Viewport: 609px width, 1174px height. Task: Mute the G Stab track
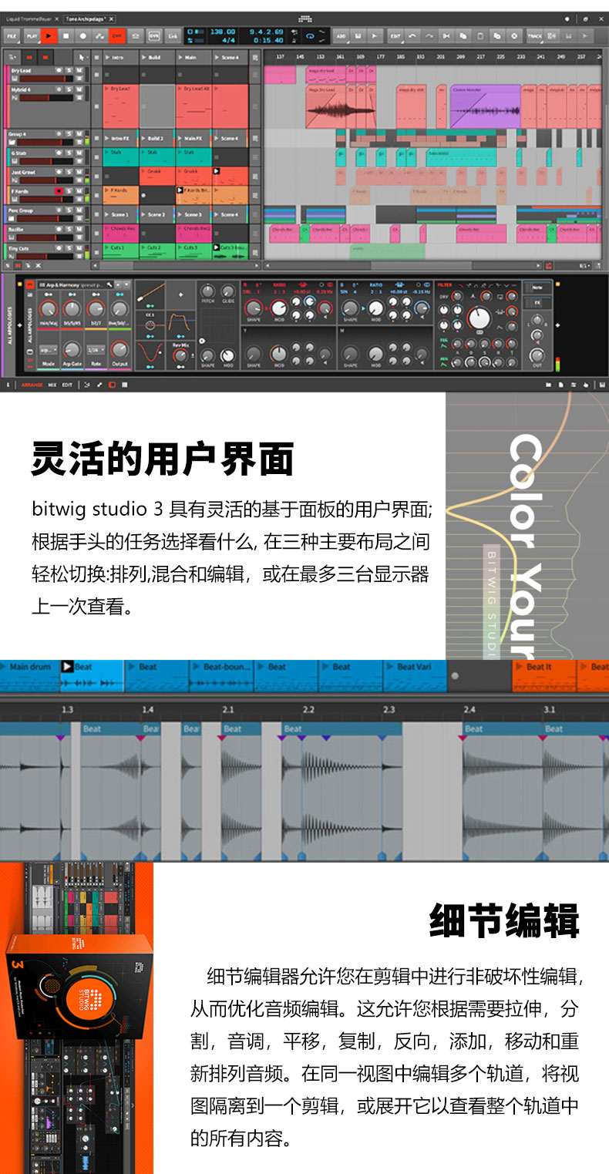[x=78, y=153]
